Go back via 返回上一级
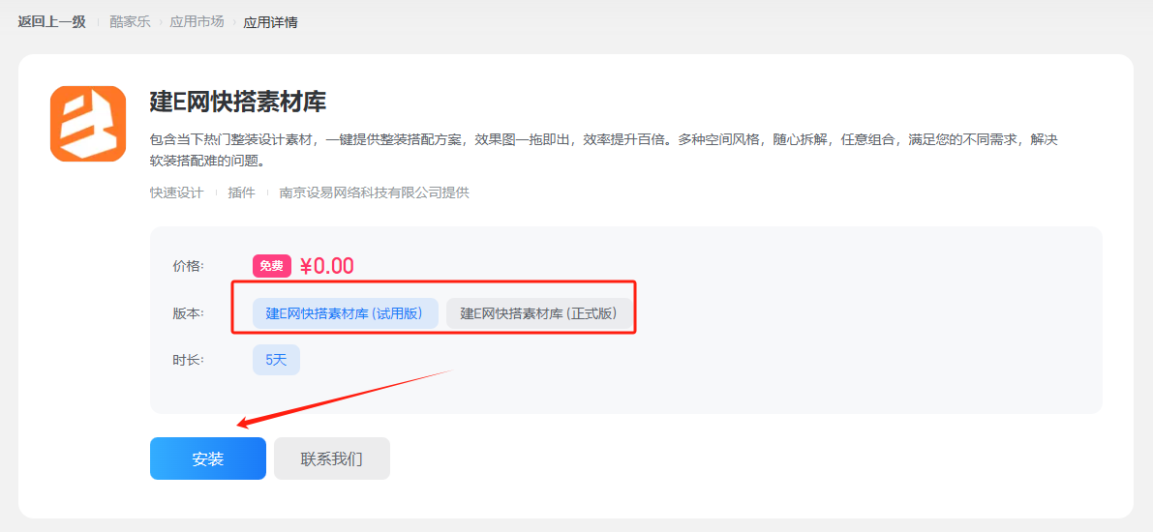Image resolution: width=1153 pixels, height=532 pixels. point(51,21)
